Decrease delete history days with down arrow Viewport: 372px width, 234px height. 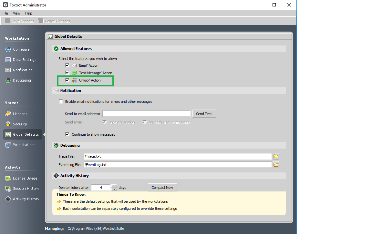point(114,189)
